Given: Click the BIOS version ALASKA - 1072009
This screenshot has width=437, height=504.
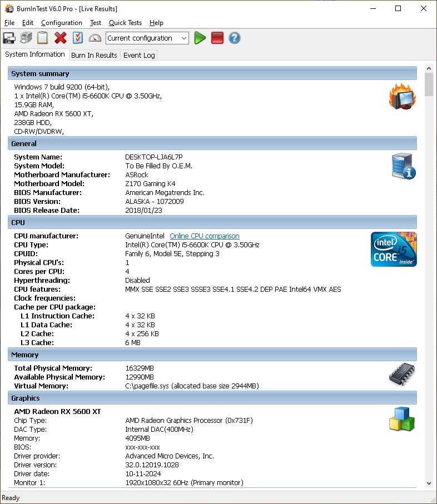Looking at the screenshot, I should click(155, 202).
